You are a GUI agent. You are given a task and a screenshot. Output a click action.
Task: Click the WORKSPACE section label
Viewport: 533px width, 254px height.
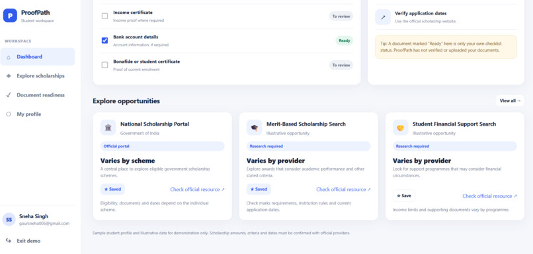point(18,41)
